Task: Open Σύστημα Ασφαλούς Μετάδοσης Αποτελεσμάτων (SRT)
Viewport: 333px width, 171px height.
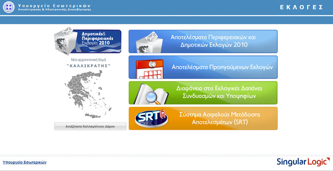Action: (203, 118)
